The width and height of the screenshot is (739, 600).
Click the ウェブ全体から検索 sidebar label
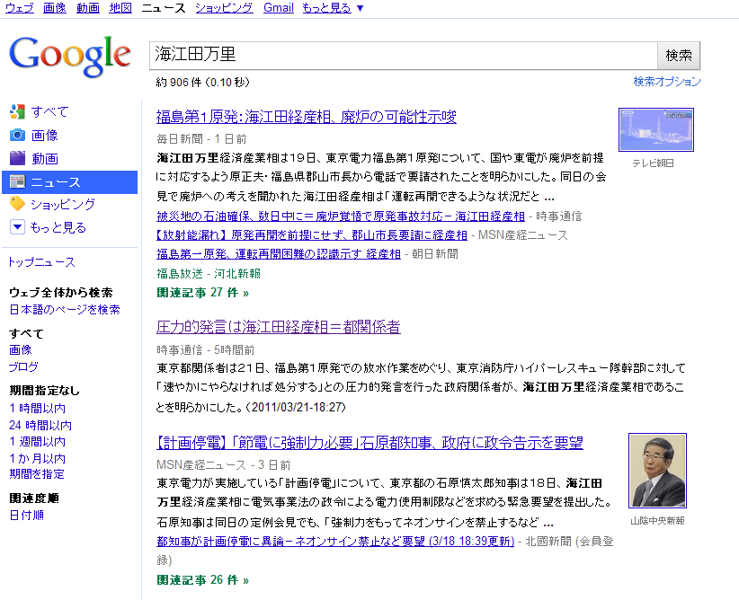pyautogui.click(x=61, y=293)
